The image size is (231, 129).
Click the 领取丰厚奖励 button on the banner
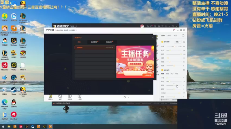[135, 64]
